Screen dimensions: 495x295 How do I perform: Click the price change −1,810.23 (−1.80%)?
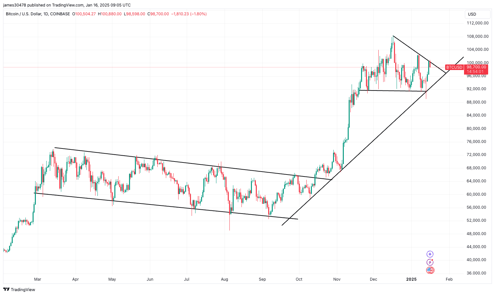tap(189, 14)
